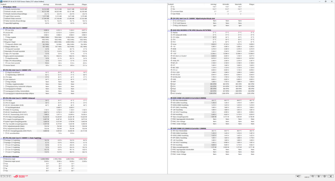Open sensor settings via the gear icon
The height and width of the screenshot is (181, 335).
click(x=325, y=176)
